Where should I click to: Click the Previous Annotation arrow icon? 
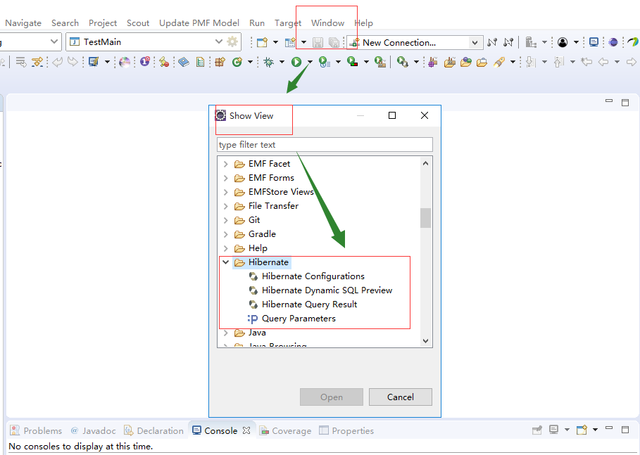pos(559,62)
